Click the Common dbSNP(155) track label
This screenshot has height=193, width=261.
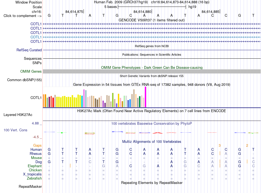(x=24, y=80)
